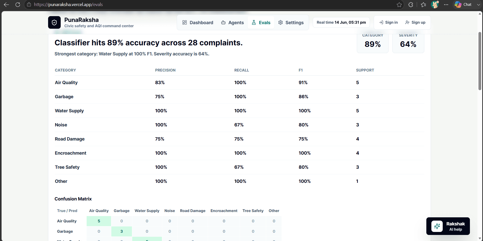Switch to the Dashboard tab
Viewport: 483px width, 241px height.
click(x=198, y=23)
